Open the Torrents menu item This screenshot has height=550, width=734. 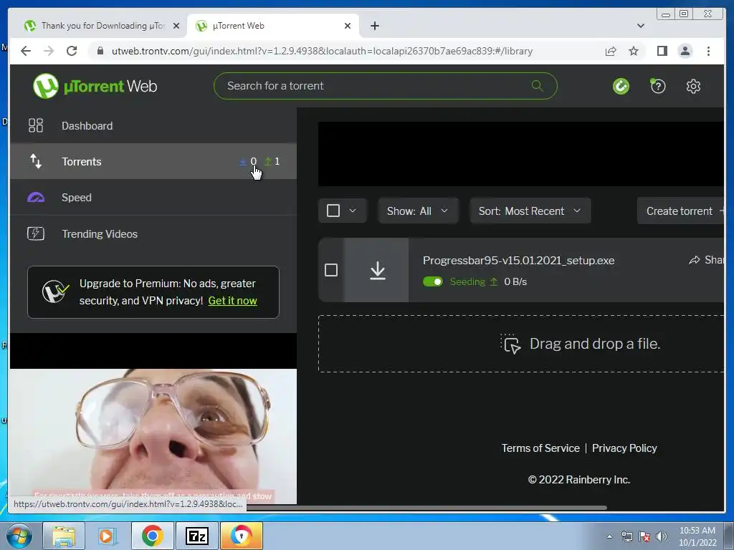[x=153, y=161]
